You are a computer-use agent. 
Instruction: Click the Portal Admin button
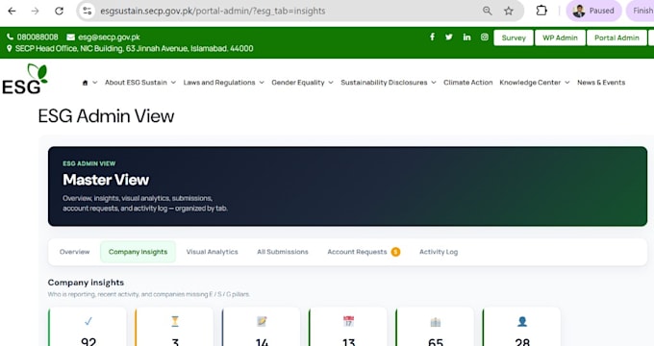[616, 37]
